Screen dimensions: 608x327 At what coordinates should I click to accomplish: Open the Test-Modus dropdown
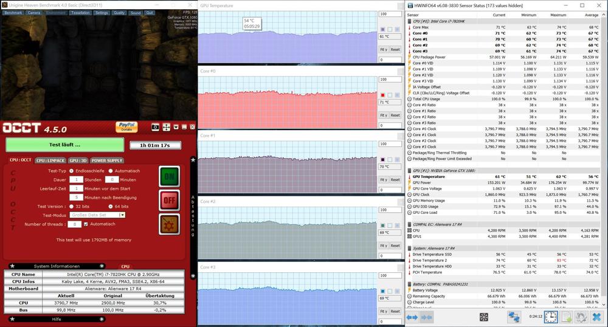point(122,215)
